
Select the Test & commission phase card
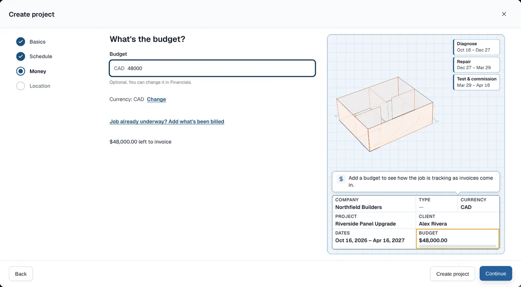[476, 82]
